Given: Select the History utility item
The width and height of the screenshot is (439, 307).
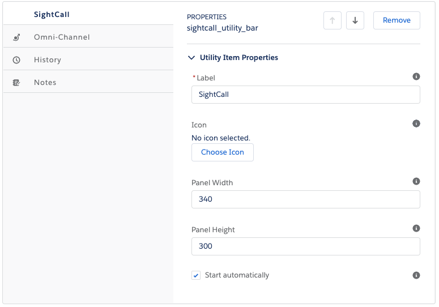Looking at the screenshot, I should click(x=88, y=59).
